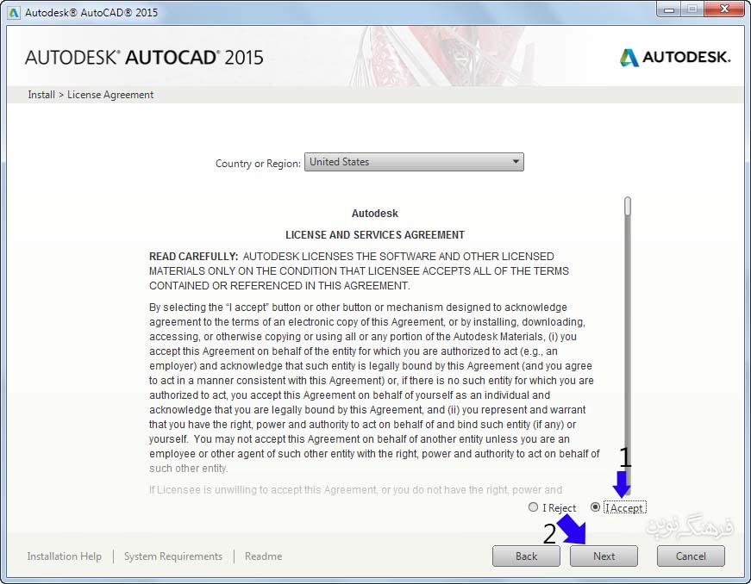Minimize the installer window
751x584 pixels.
pyautogui.click(x=670, y=9)
